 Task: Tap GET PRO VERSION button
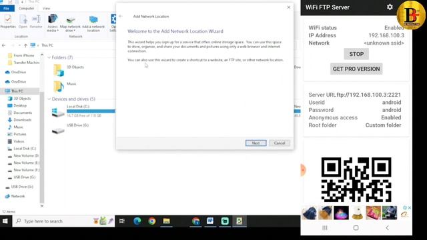pyautogui.click(x=356, y=69)
